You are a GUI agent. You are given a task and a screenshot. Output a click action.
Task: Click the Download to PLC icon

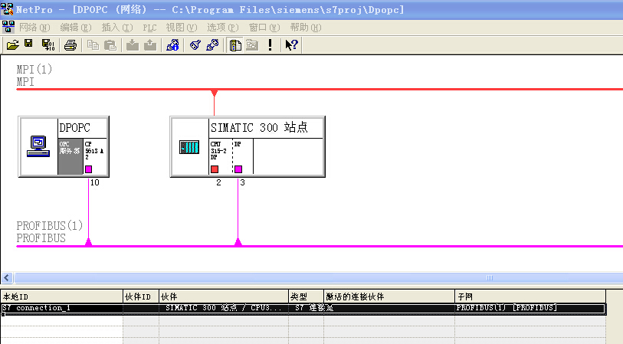pos(133,45)
